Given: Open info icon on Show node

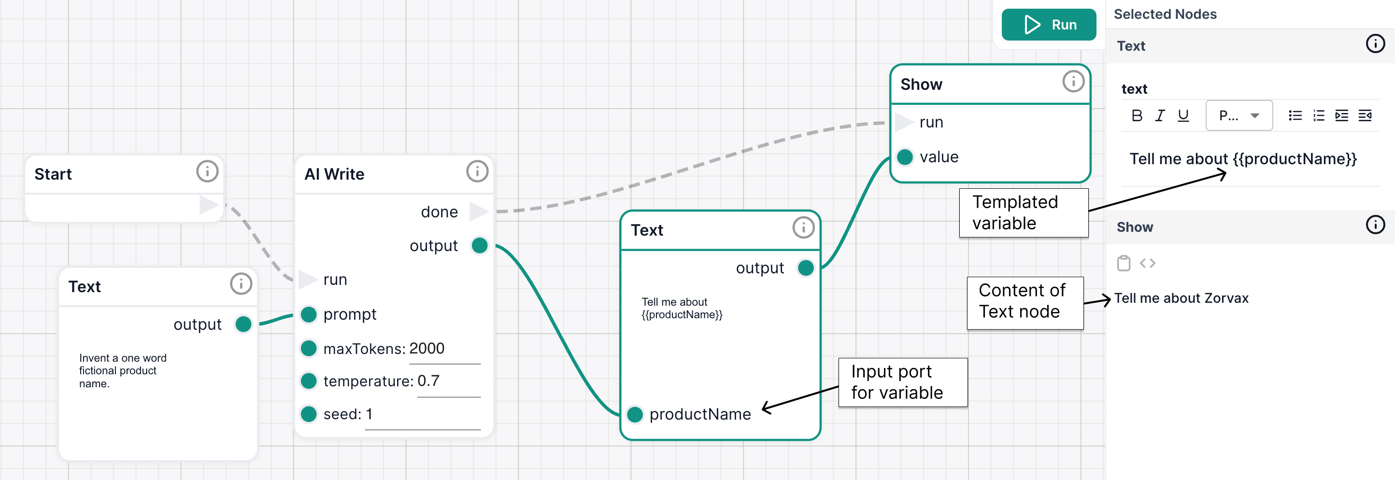Looking at the screenshot, I should pyautogui.click(x=1073, y=82).
